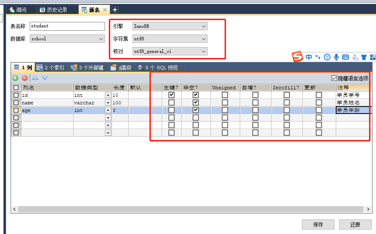Open data type dropdown in first empty row
The image size is (376, 234).
point(108,118)
